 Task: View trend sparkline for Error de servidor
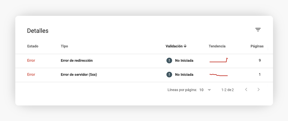pyautogui.click(x=219, y=75)
